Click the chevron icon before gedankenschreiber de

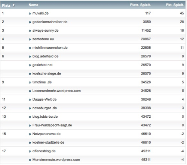point(30,22)
